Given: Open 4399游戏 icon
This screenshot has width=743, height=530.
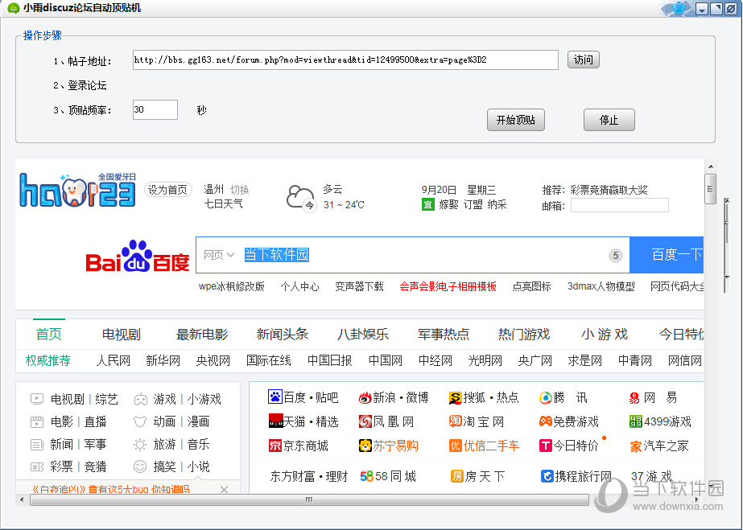Looking at the screenshot, I should tap(635, 421).
